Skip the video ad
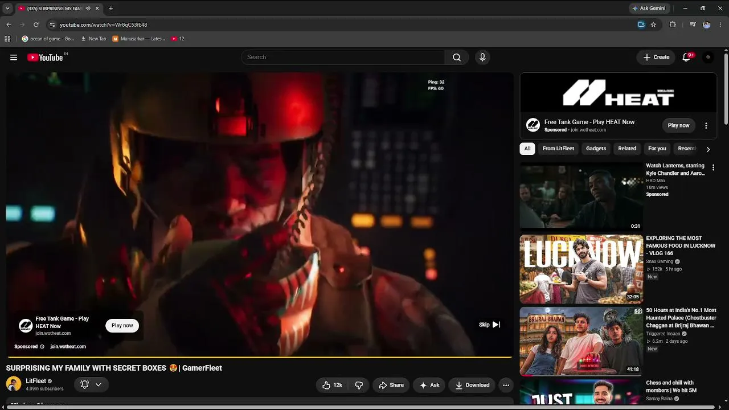The height and width of the screenshot is (410, 729). [x=489, y=325]
